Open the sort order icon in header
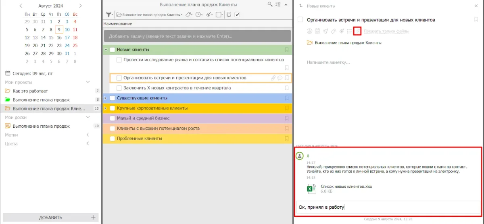 [x=277, y=4]
